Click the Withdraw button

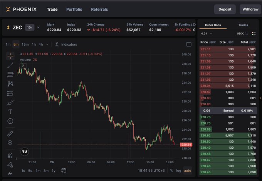coord(250,9)
